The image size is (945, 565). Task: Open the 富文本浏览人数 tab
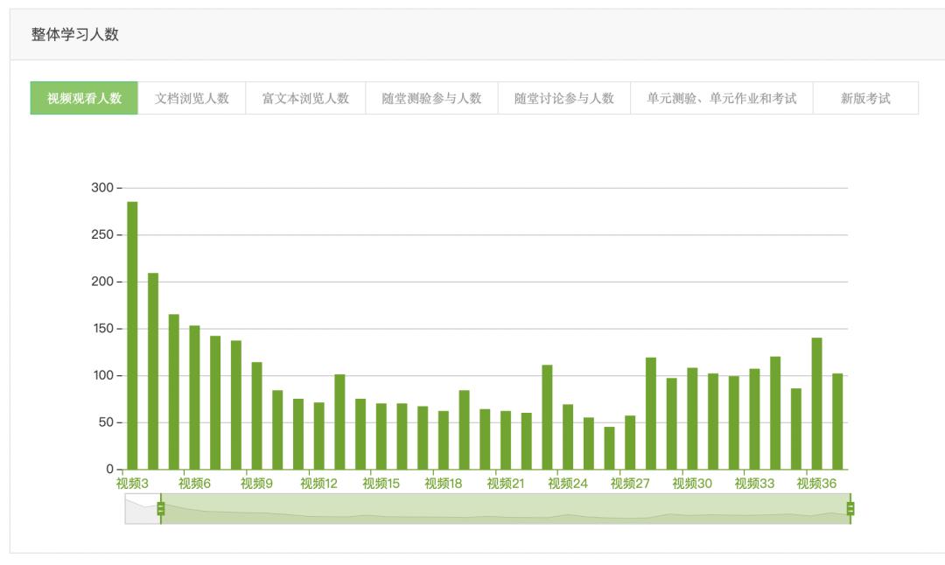pos(305,98)
